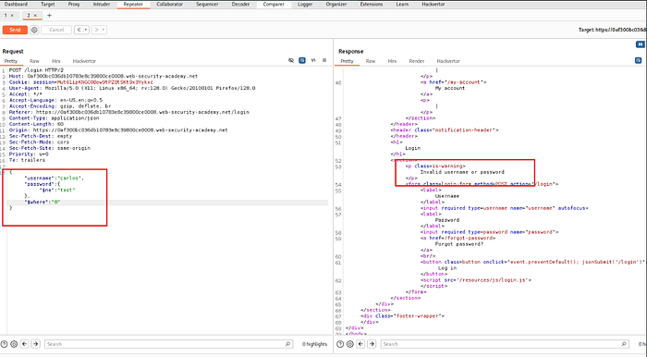This screenshot has width=647, height=357.
Task: Open the top-level Hackvertor tab
Action: [433, 4]
